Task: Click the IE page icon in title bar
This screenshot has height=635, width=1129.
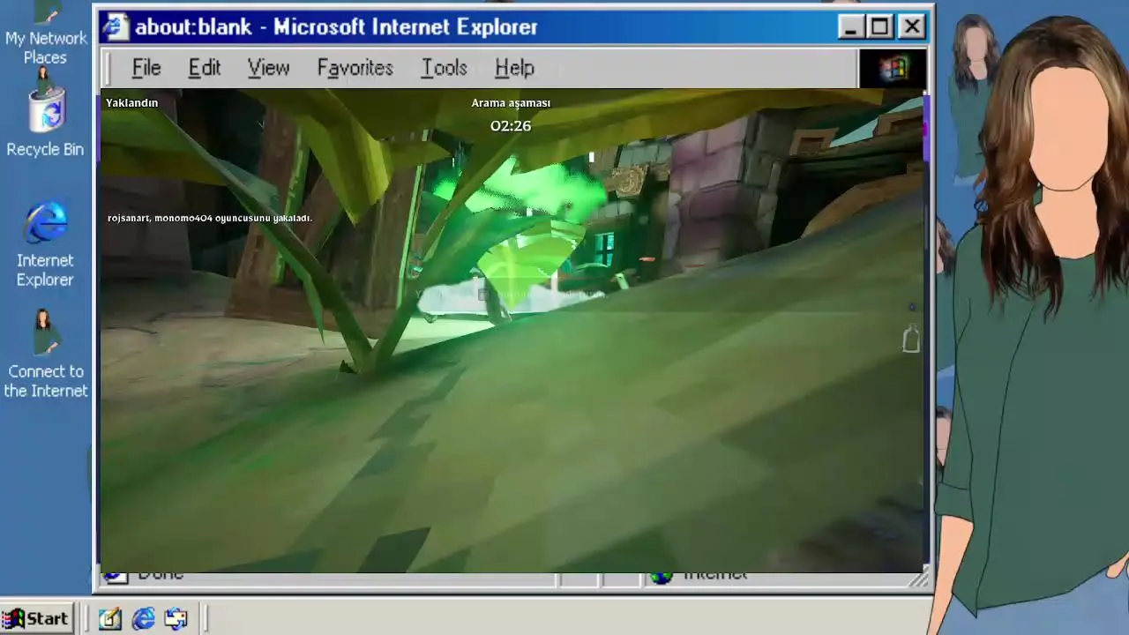Action: (x=115, y=27)
